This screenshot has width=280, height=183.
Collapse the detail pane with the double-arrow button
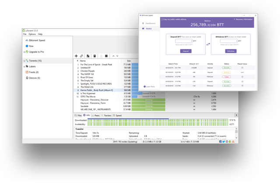coord(236,115)
